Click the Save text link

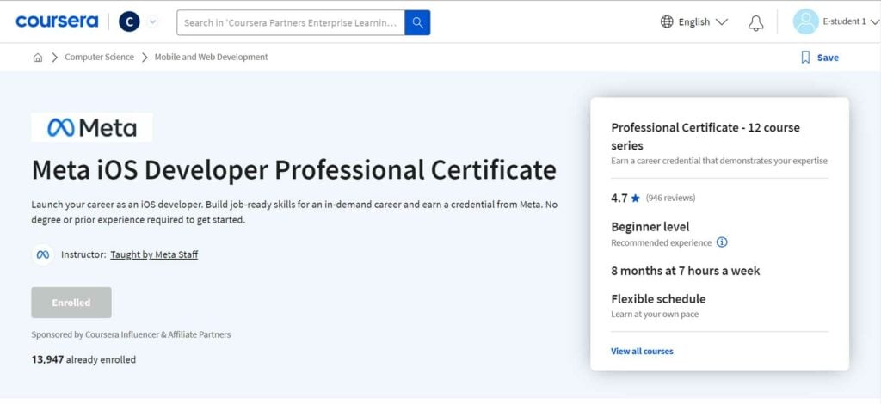[x=828, y=58]
